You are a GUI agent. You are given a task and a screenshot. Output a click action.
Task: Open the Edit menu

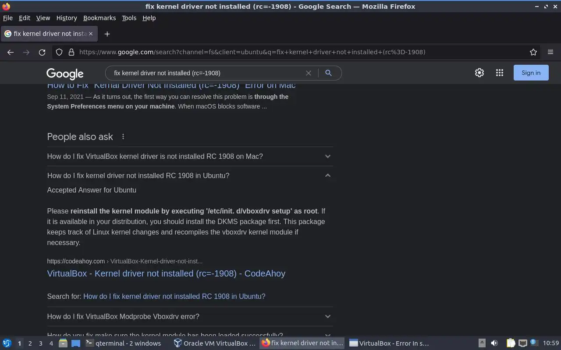(x=25, y=18)
